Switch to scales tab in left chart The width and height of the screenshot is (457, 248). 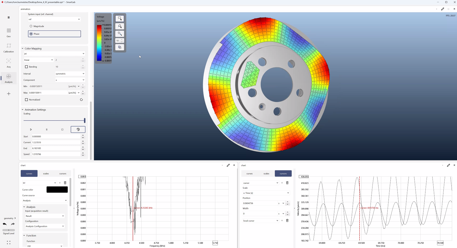[46, 173]
